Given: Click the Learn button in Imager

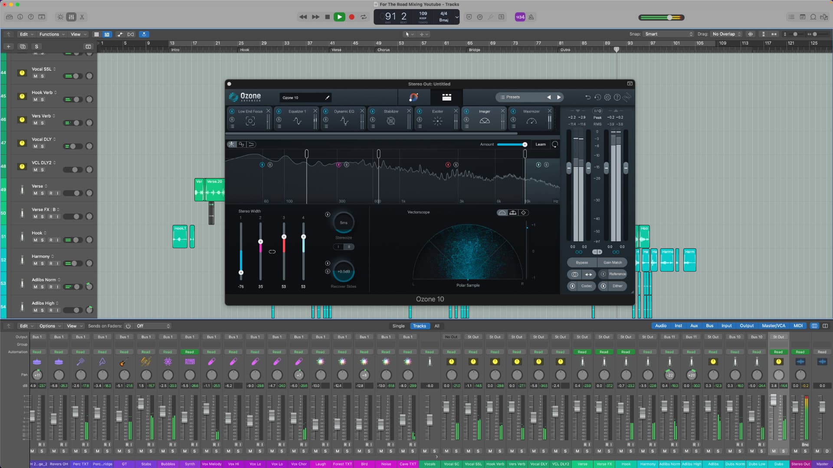Looking at the screenshot, I should click(541, 144).
